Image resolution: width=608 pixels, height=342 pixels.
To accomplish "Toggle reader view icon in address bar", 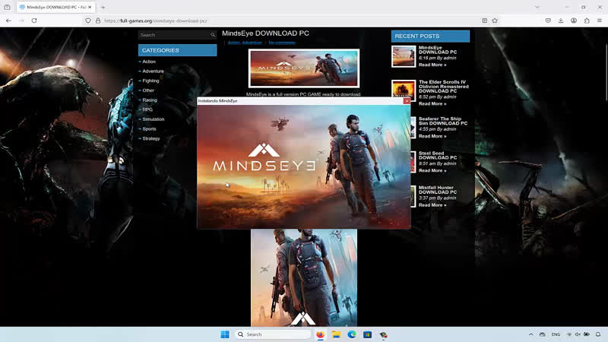I will point(485,21).
